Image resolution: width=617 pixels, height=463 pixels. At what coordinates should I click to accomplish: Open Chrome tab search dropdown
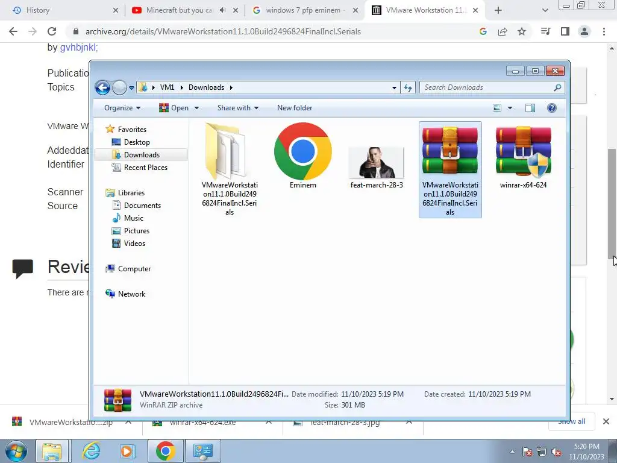coord(545,11)
